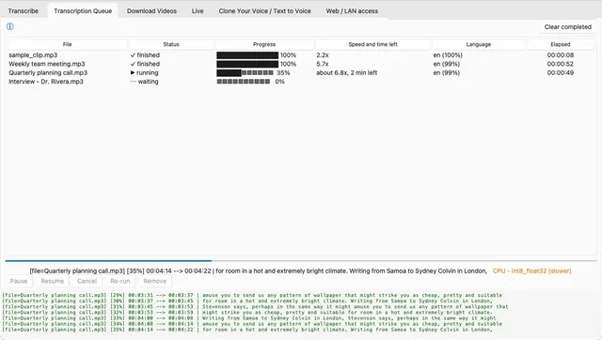Select sample_clip.mp3 in the queue
602x340 pixels.
(x=33, y=55)
